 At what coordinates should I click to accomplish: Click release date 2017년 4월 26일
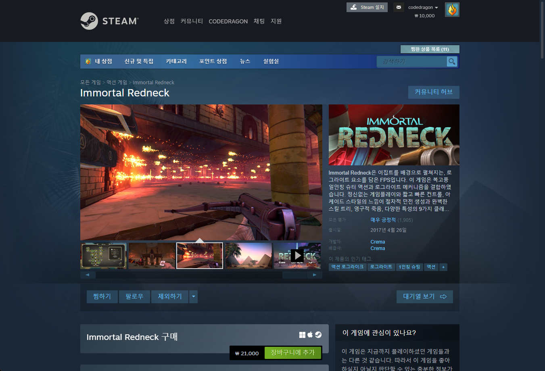point(388,230)
